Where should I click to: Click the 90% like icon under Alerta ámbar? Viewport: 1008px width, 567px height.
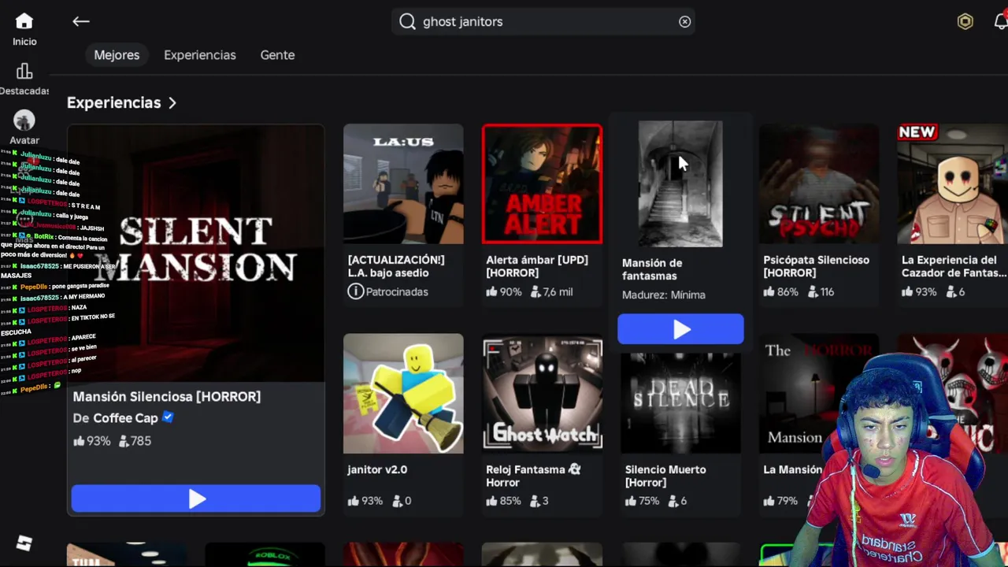pyautogui.click(x=491, y=291)
